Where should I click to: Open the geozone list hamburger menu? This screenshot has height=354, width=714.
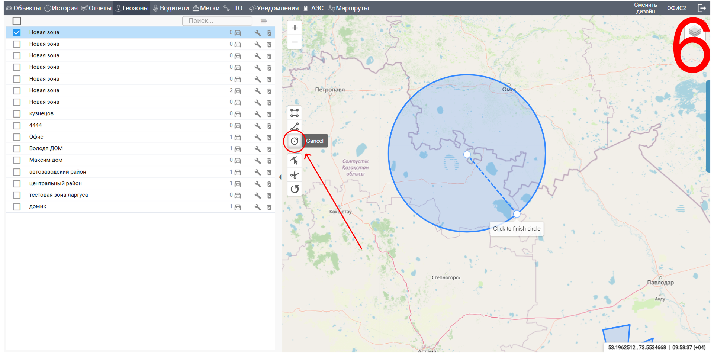[x=264, y=21]
